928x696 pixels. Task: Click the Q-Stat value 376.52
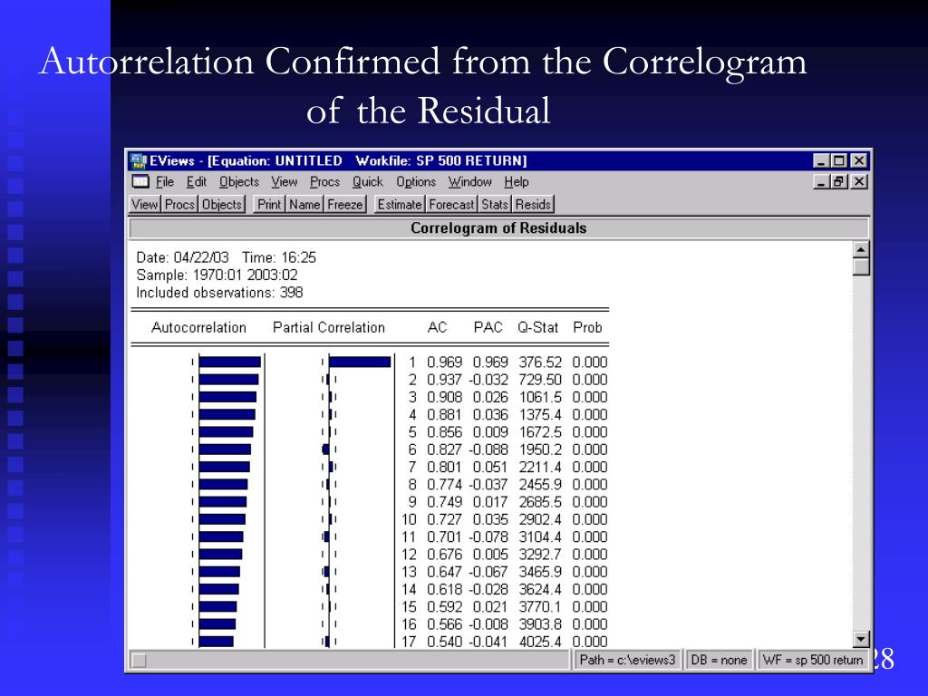pyautogui.click(x=540, y=362)
